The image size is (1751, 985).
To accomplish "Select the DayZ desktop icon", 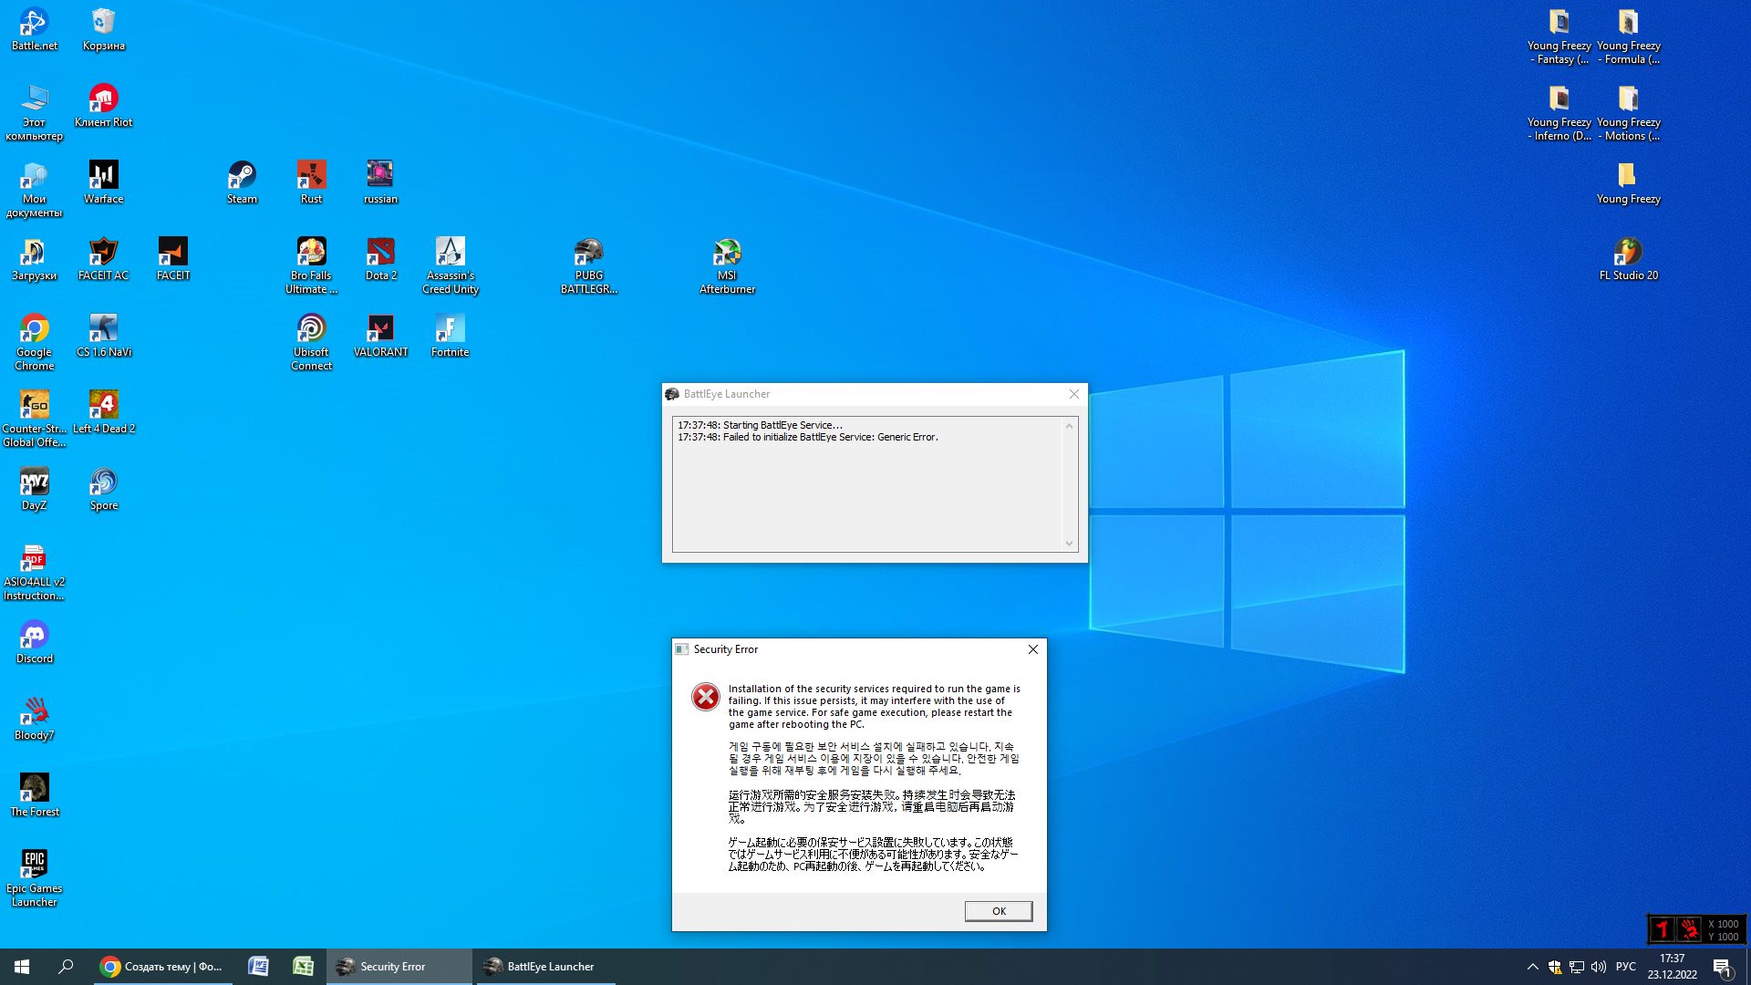I will (35, 489).
